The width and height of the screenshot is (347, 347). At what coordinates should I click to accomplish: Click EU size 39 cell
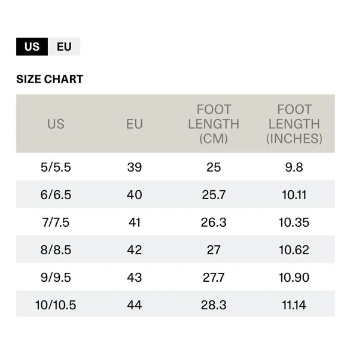tap(135, 167)
